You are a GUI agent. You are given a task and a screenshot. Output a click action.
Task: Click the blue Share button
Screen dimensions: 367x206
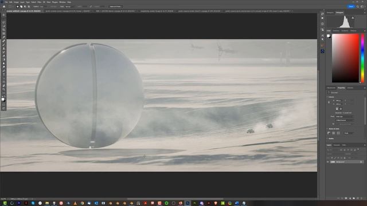pos(351,6)
